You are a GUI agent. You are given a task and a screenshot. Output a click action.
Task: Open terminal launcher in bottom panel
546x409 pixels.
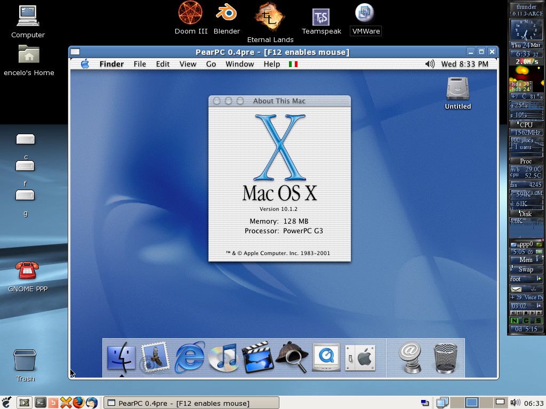[x=40, y=403]
